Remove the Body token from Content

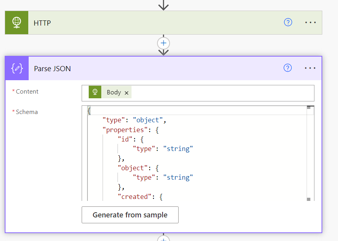126,93
